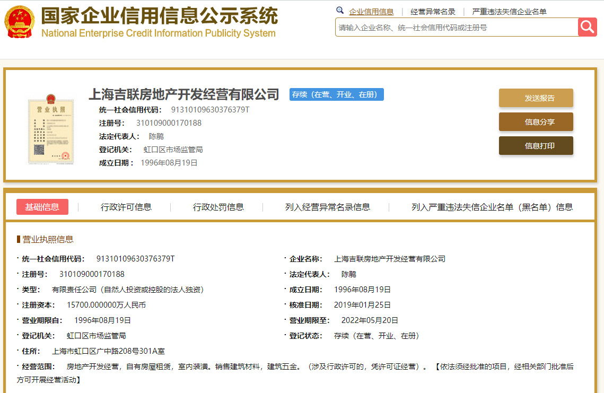Click the company title 上海吉联房地产开发经营有限公司

(183, 94)
